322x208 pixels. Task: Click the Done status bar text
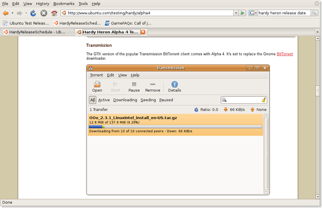pyautogui.click(x=7, y=203)
